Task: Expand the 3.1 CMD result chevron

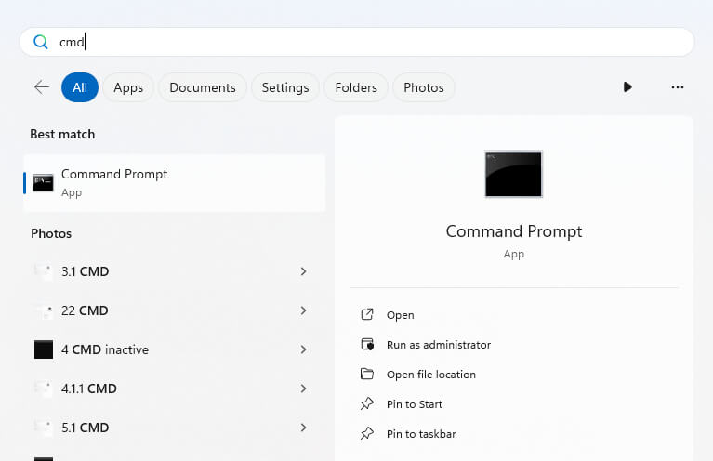Action: click(x=304, y=271)
